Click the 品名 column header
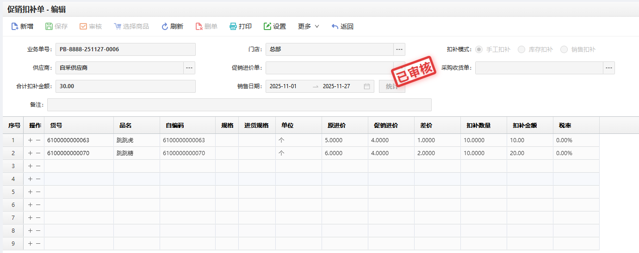 [x=126, y=126]
